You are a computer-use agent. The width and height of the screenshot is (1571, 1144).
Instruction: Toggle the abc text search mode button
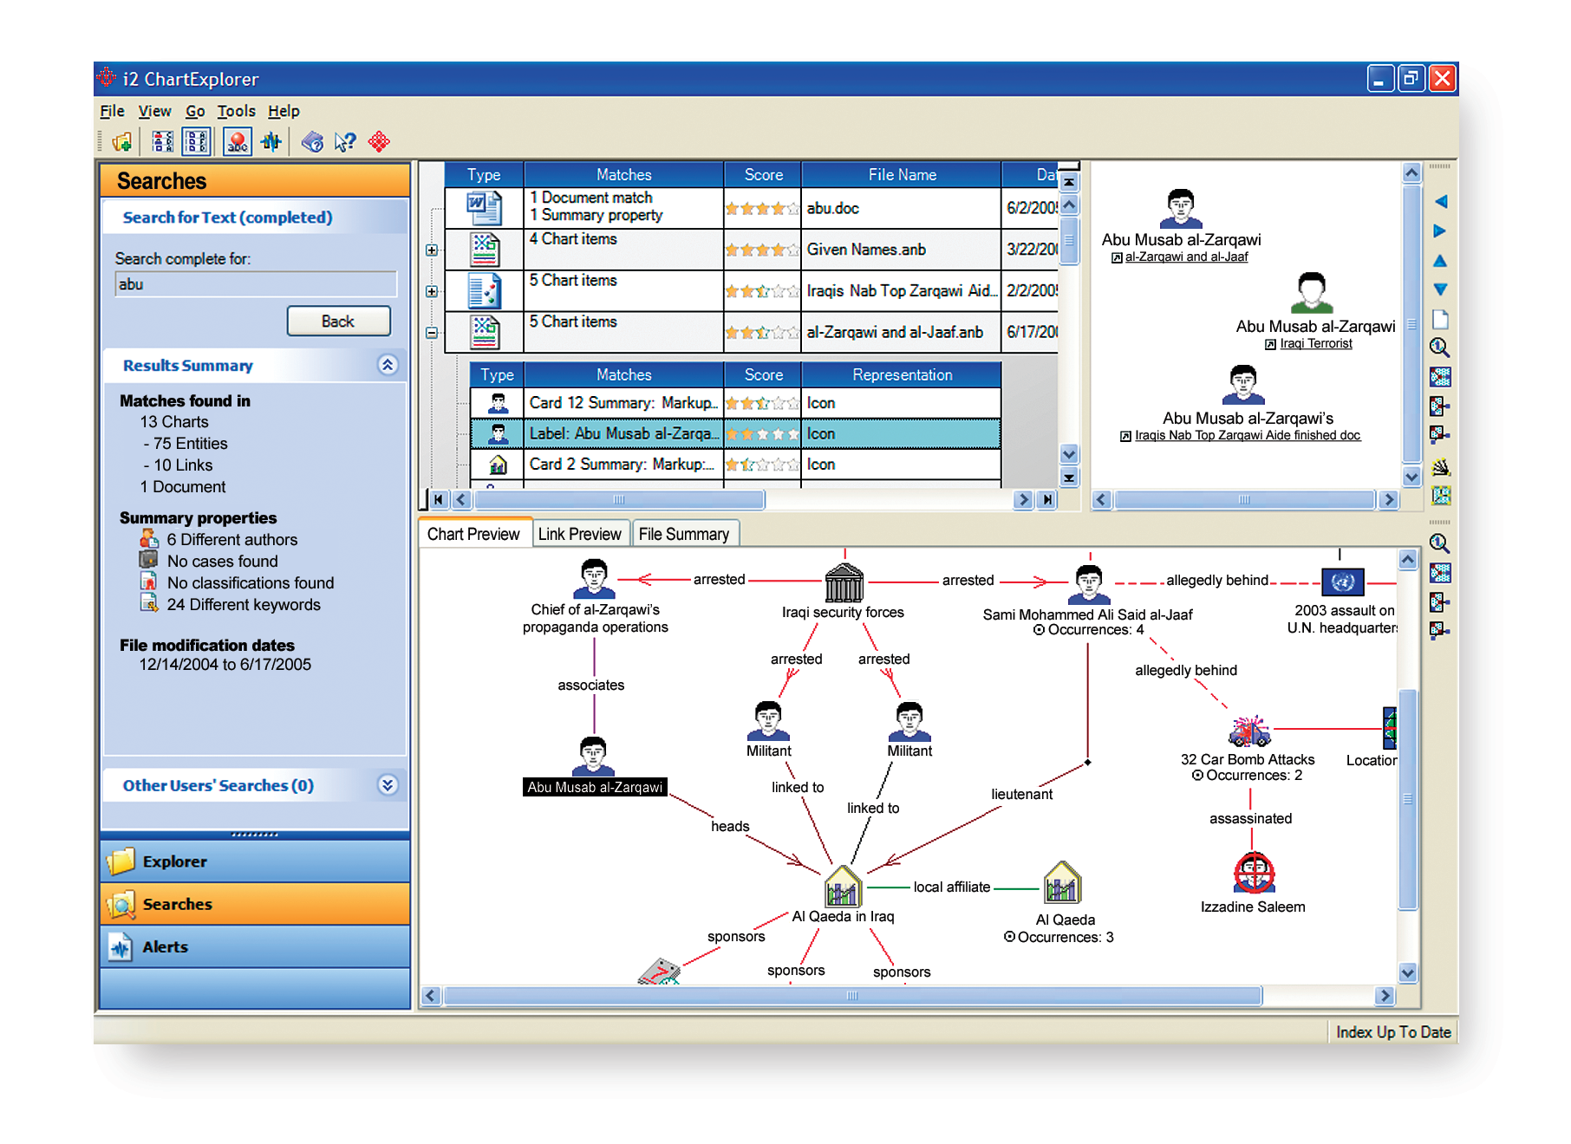coord(238,140)
